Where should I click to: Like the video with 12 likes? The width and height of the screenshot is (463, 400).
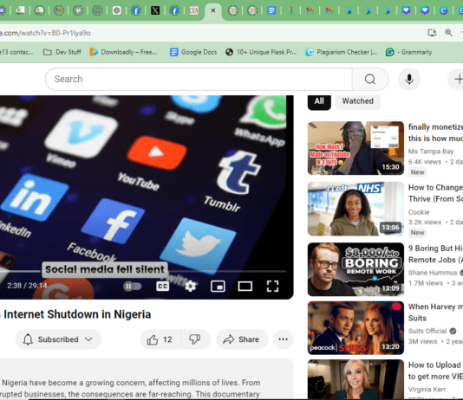coord(160,339)
